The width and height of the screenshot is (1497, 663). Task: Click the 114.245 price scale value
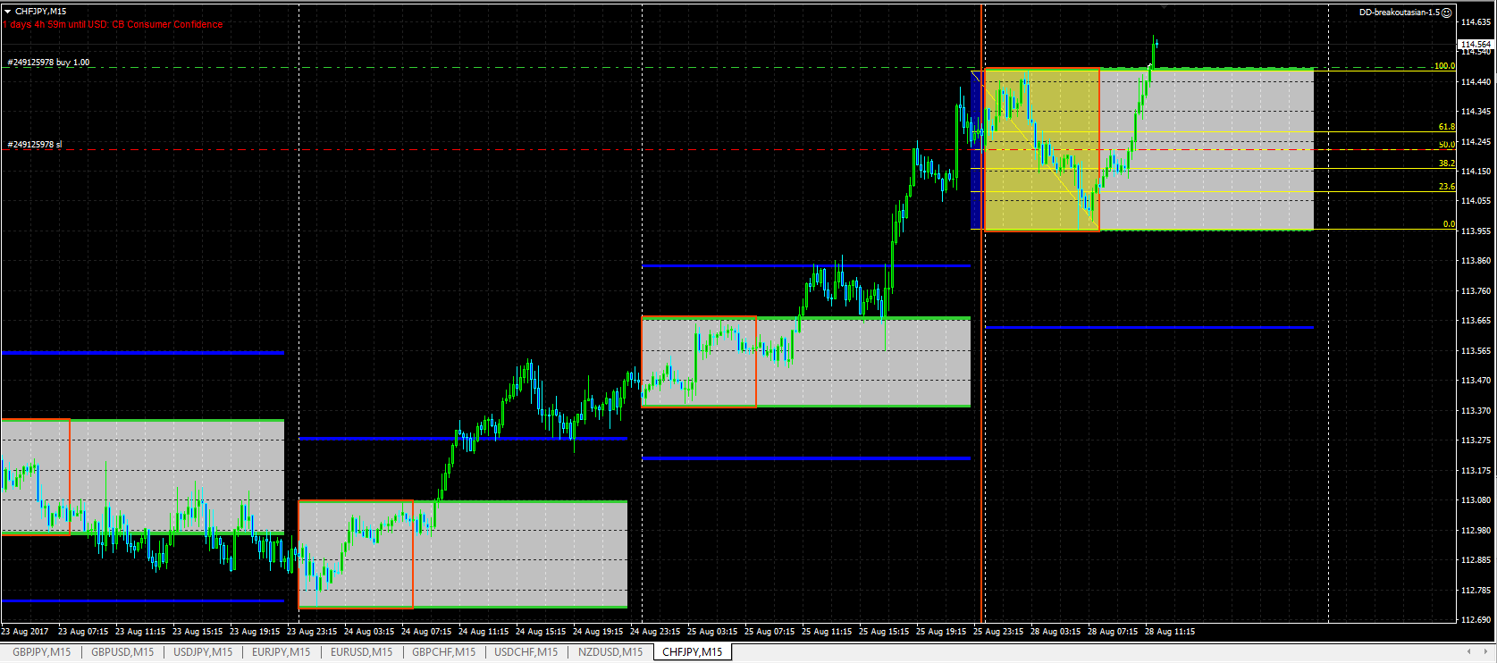(x=1476, y=141)
